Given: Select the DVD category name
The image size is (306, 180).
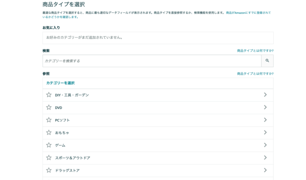Looking at the screenshot, I should (x=59, y=108).
